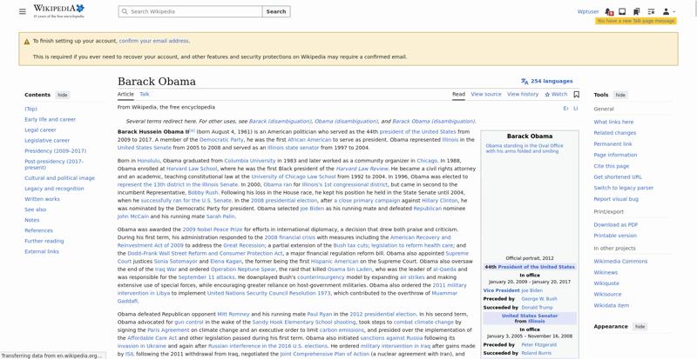Open 2009 Nobel Peace Prize link
697x359 pixels.
click(213, 229)
